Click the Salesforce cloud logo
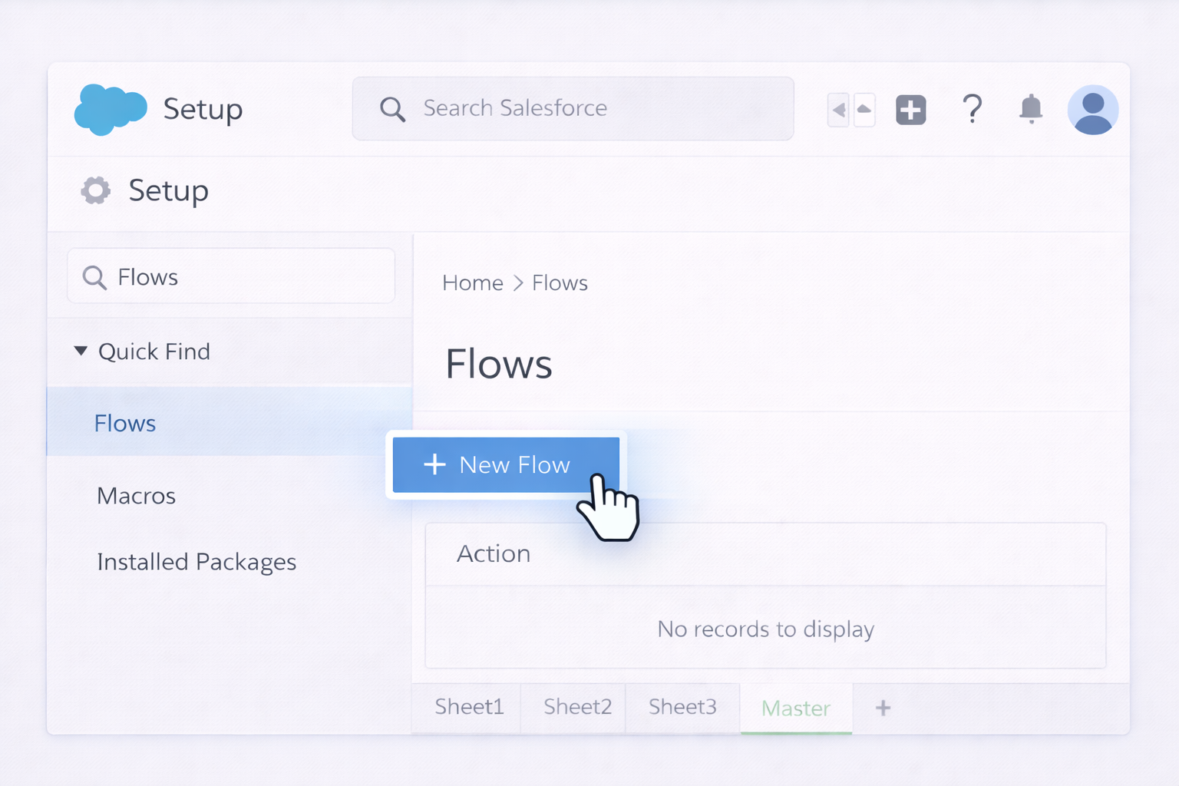The height and width of the screenshot is (786, 1179). 110,109
